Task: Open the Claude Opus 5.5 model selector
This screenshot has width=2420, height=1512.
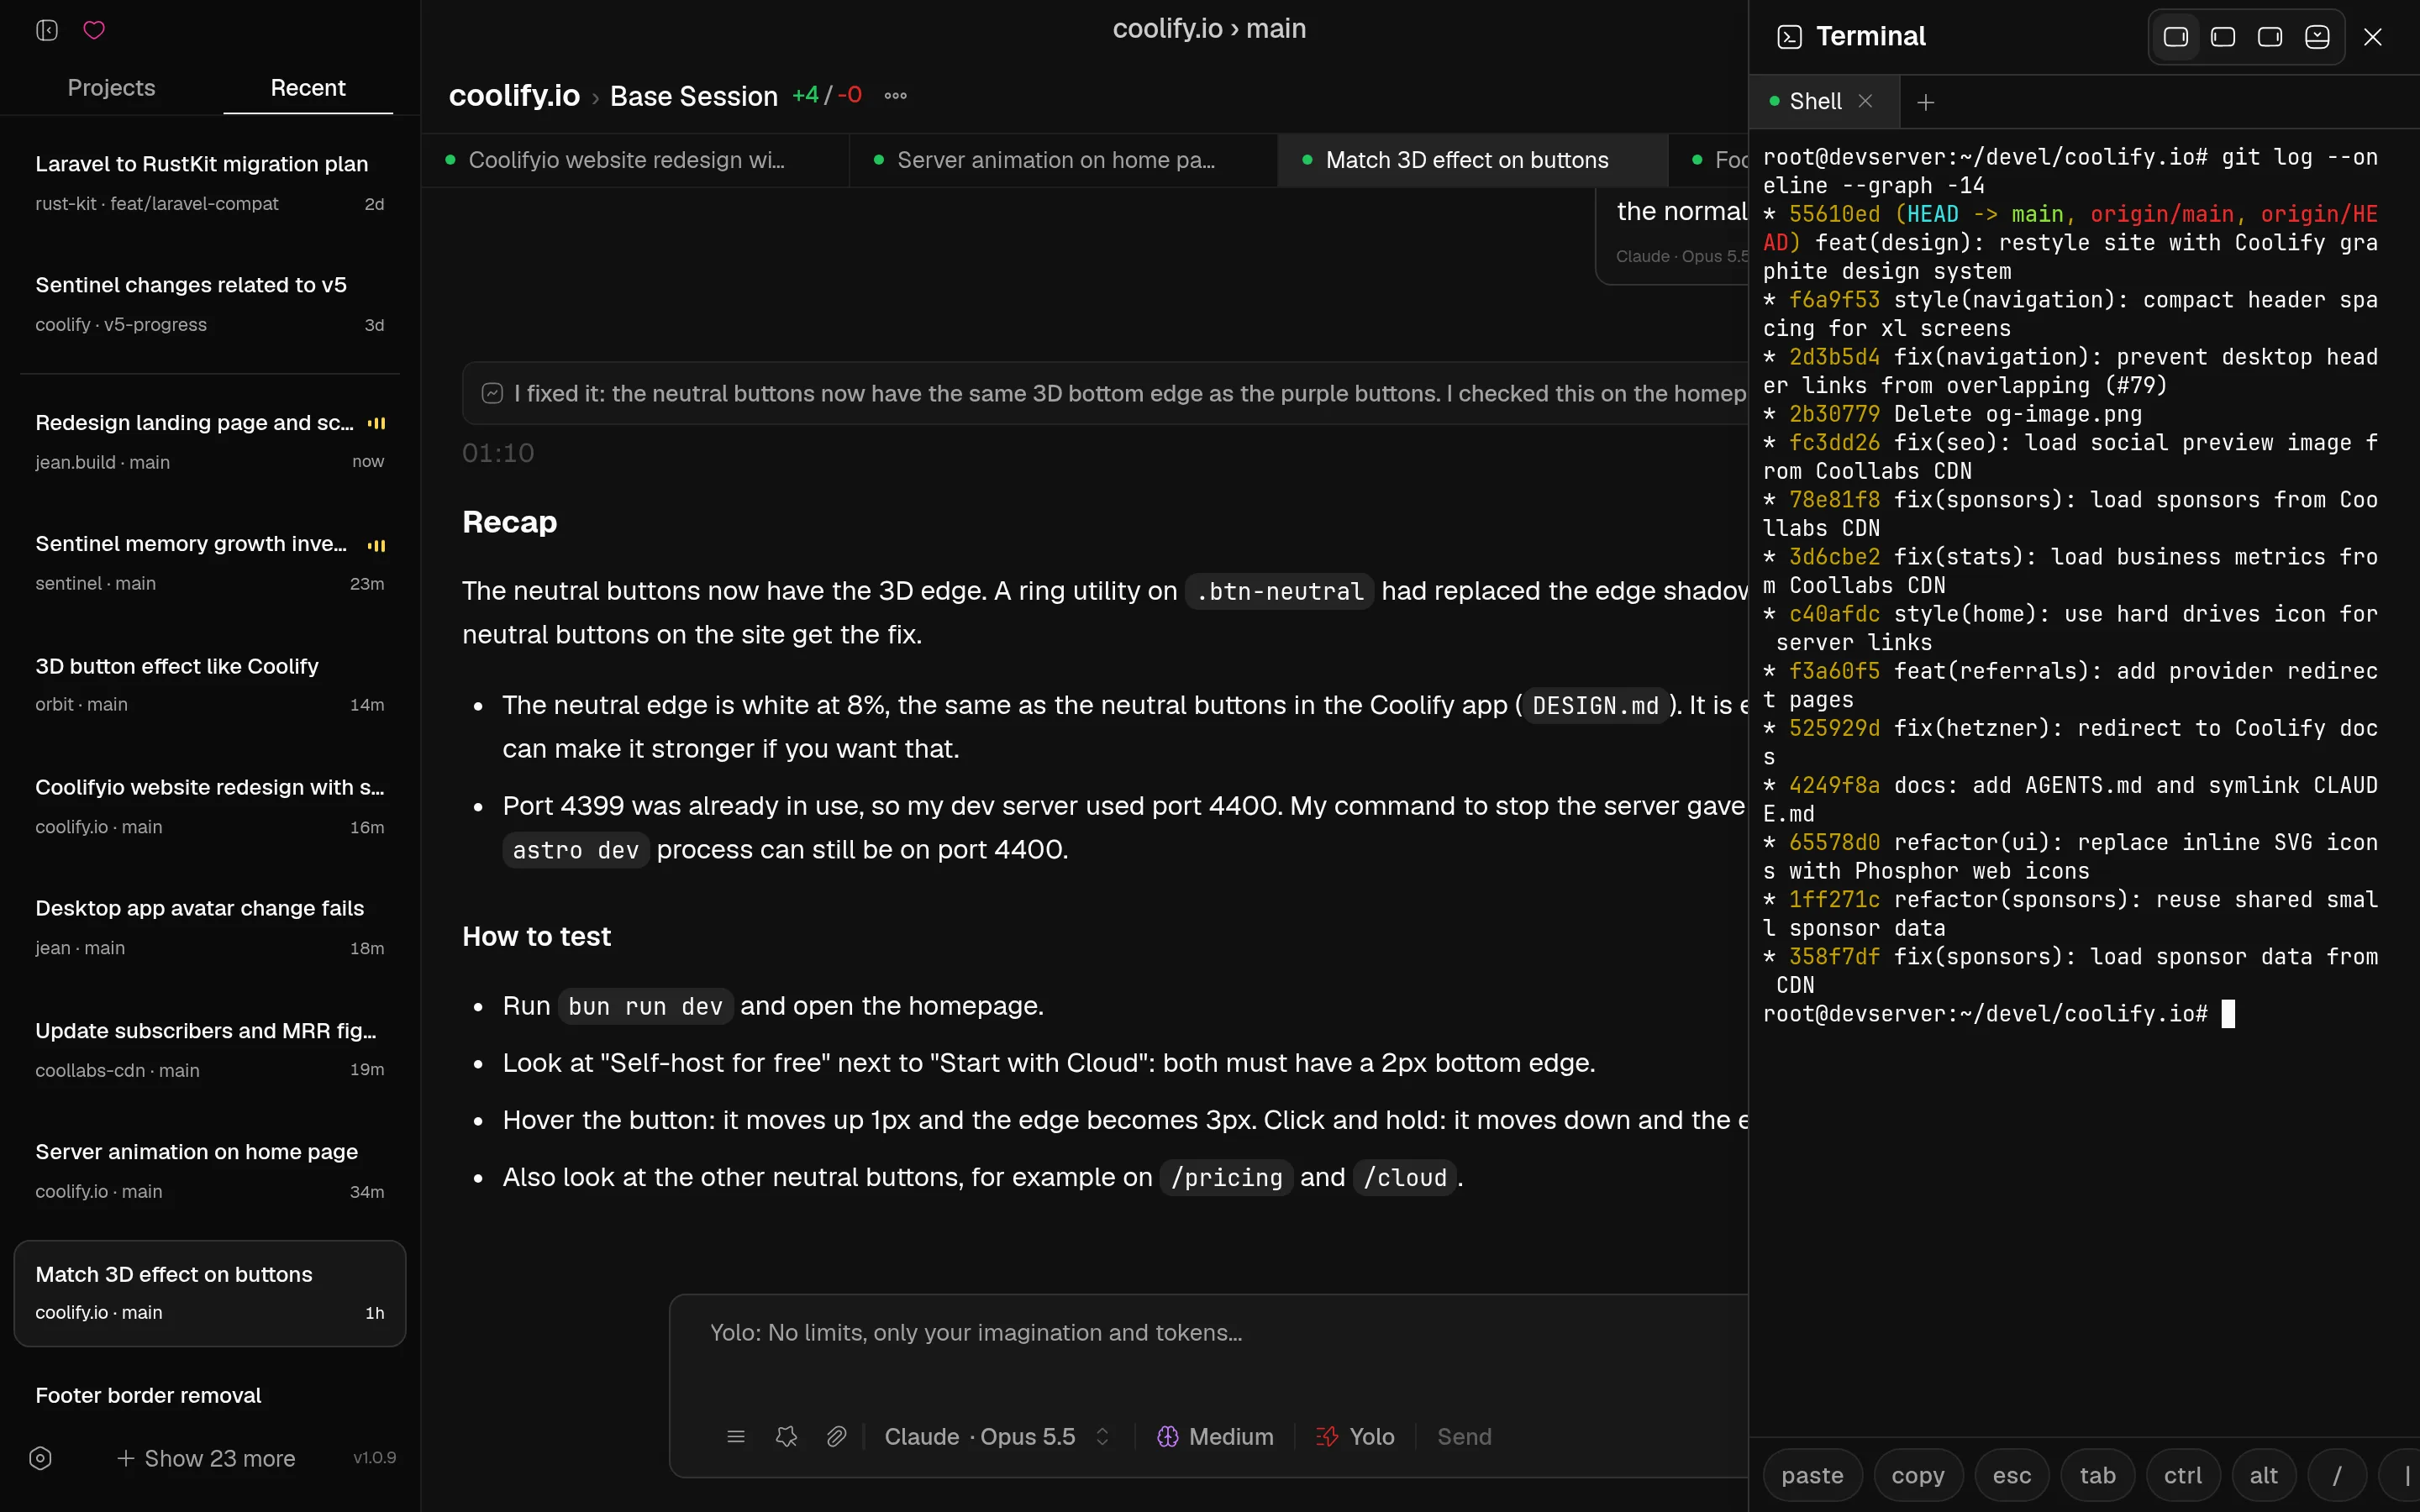Action: (x=997, y=1437)
